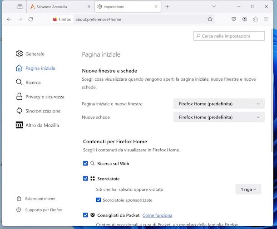Click 'Scegli i contenuti da visualizzare' description

coord(131,150)
